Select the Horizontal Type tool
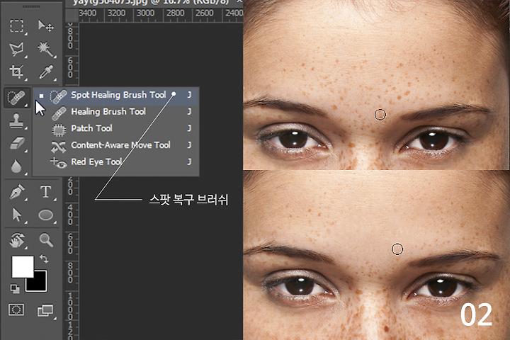The height and width of the screenshot is (340, 510). click(x=46, y=192)
